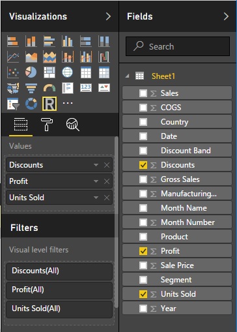Collapse the Visualizations pane chevron
This screenshot has height=332, width=237.
click(x=108, y=16)
